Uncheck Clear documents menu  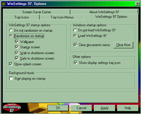pyautogui.click(x=75, y=45)
